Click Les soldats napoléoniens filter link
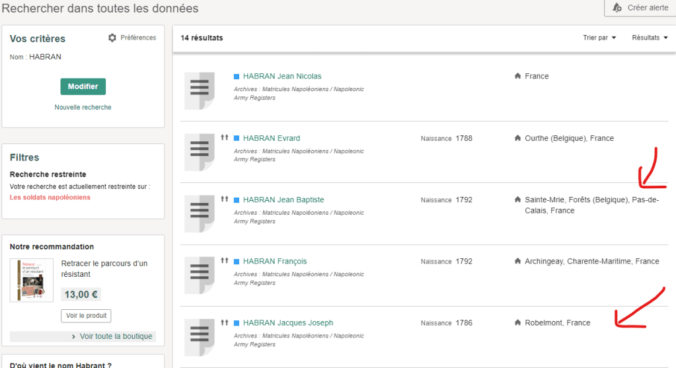This screenshot has width=676, height=368. click(x=50, y=198)
